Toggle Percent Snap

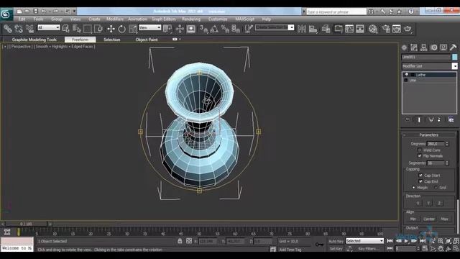[x=225, y=29]
